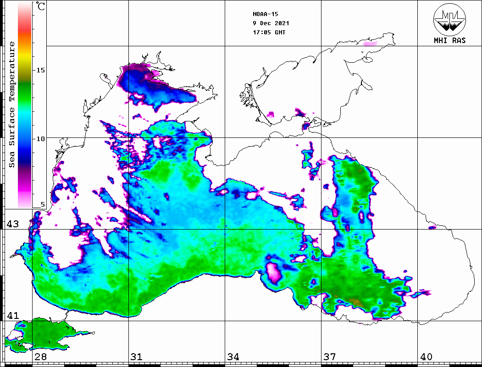
Task: Click longitude label 37
Action: click(330, 356)
